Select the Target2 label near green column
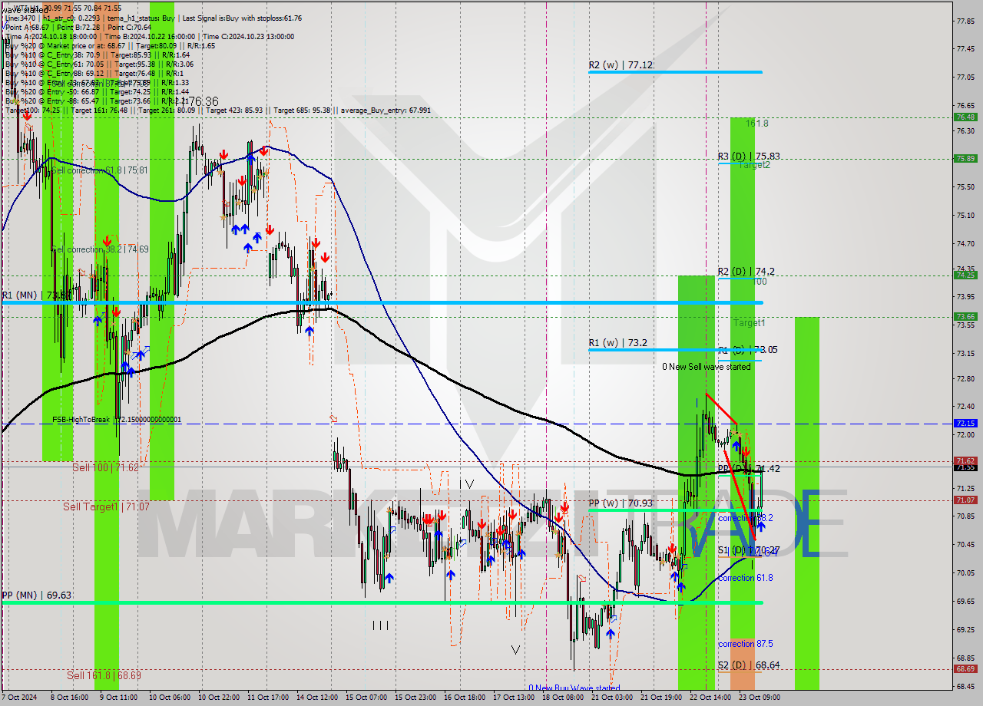 point(754,165)
